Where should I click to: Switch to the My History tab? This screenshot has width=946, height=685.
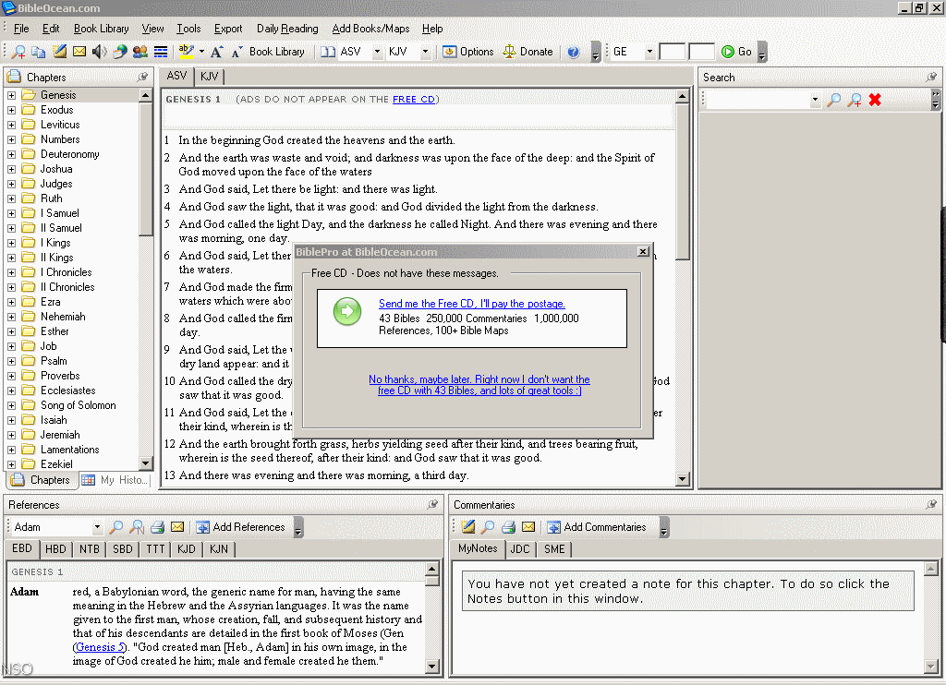(x=115, y=481)
